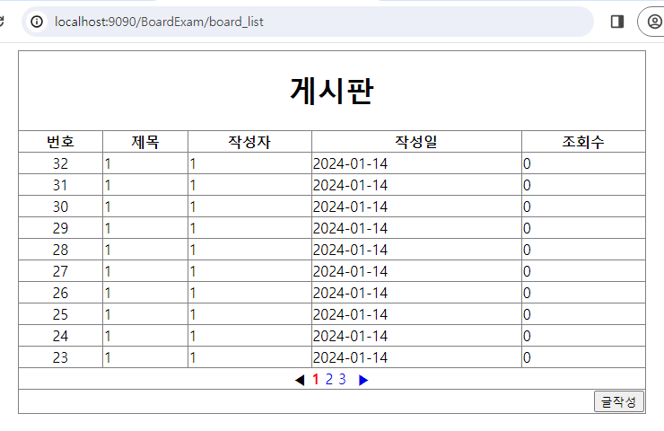This screenshot has height=431, width=664.
Task: Open the browser side panel icon
Action: tap(617, 22)
